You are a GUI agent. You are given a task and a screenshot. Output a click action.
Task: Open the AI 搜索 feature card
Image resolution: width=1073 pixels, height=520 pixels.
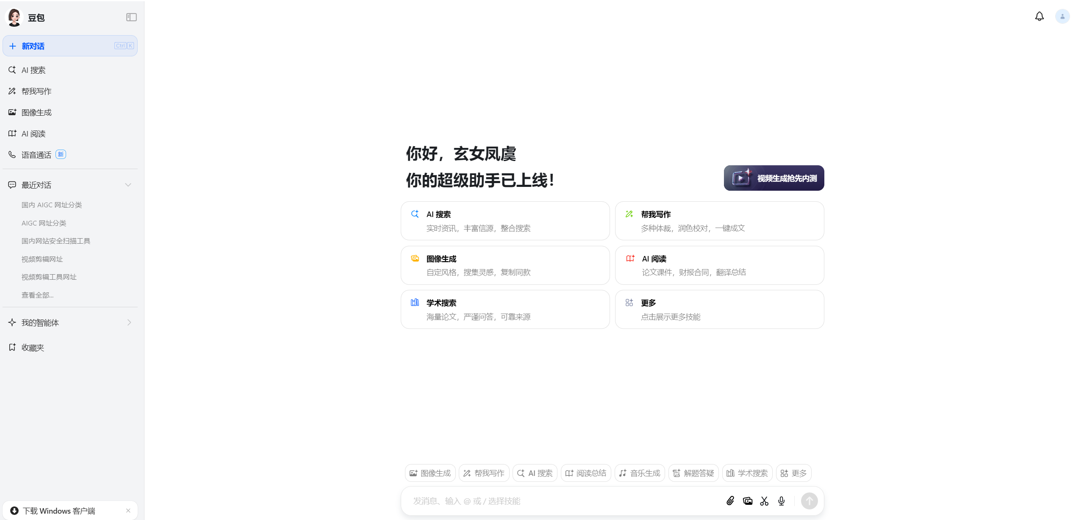505,221
